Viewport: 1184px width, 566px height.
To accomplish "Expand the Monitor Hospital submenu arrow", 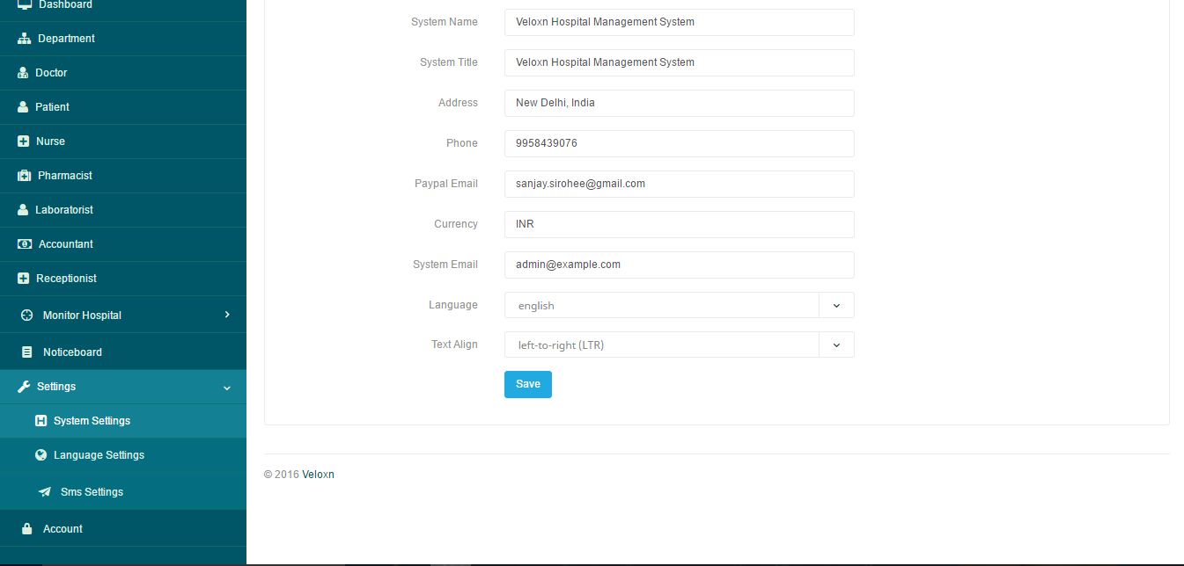I will click(227, 315).
